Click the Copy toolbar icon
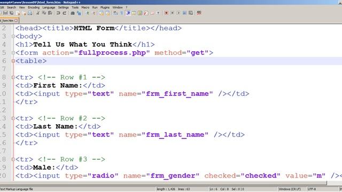Screen dimensions: 342x192 click(x=44, y=13)
